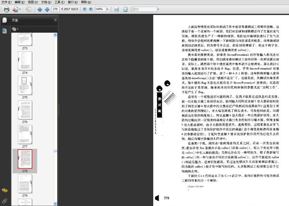Click the zoom percentage field showing 148%
Screen dimensions: 289x206
[100, 9]
